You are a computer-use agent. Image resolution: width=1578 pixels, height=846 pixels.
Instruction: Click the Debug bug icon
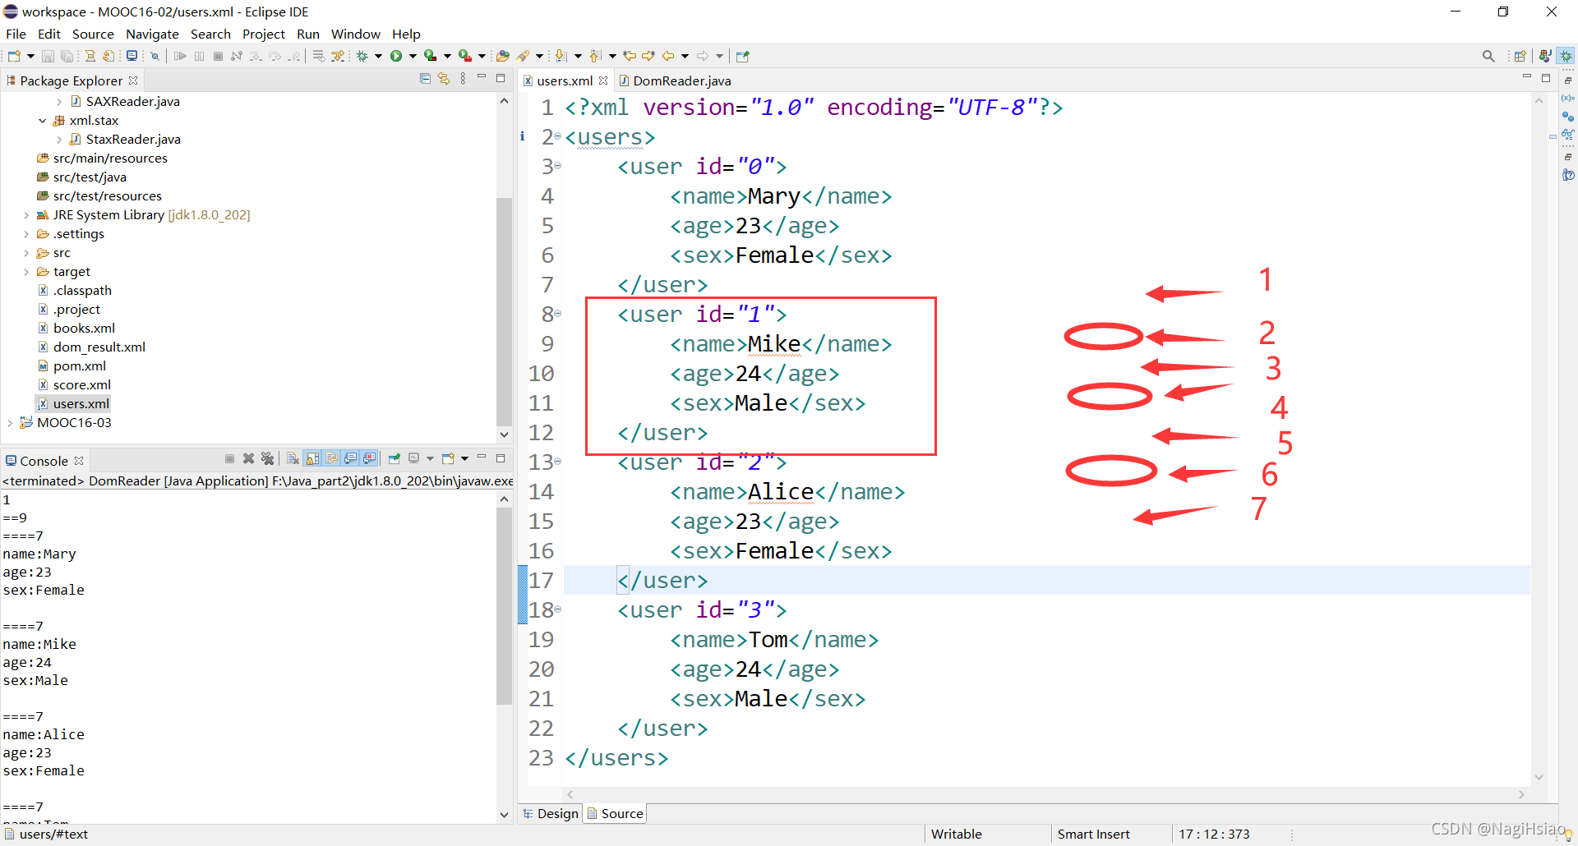click(362, 56)
